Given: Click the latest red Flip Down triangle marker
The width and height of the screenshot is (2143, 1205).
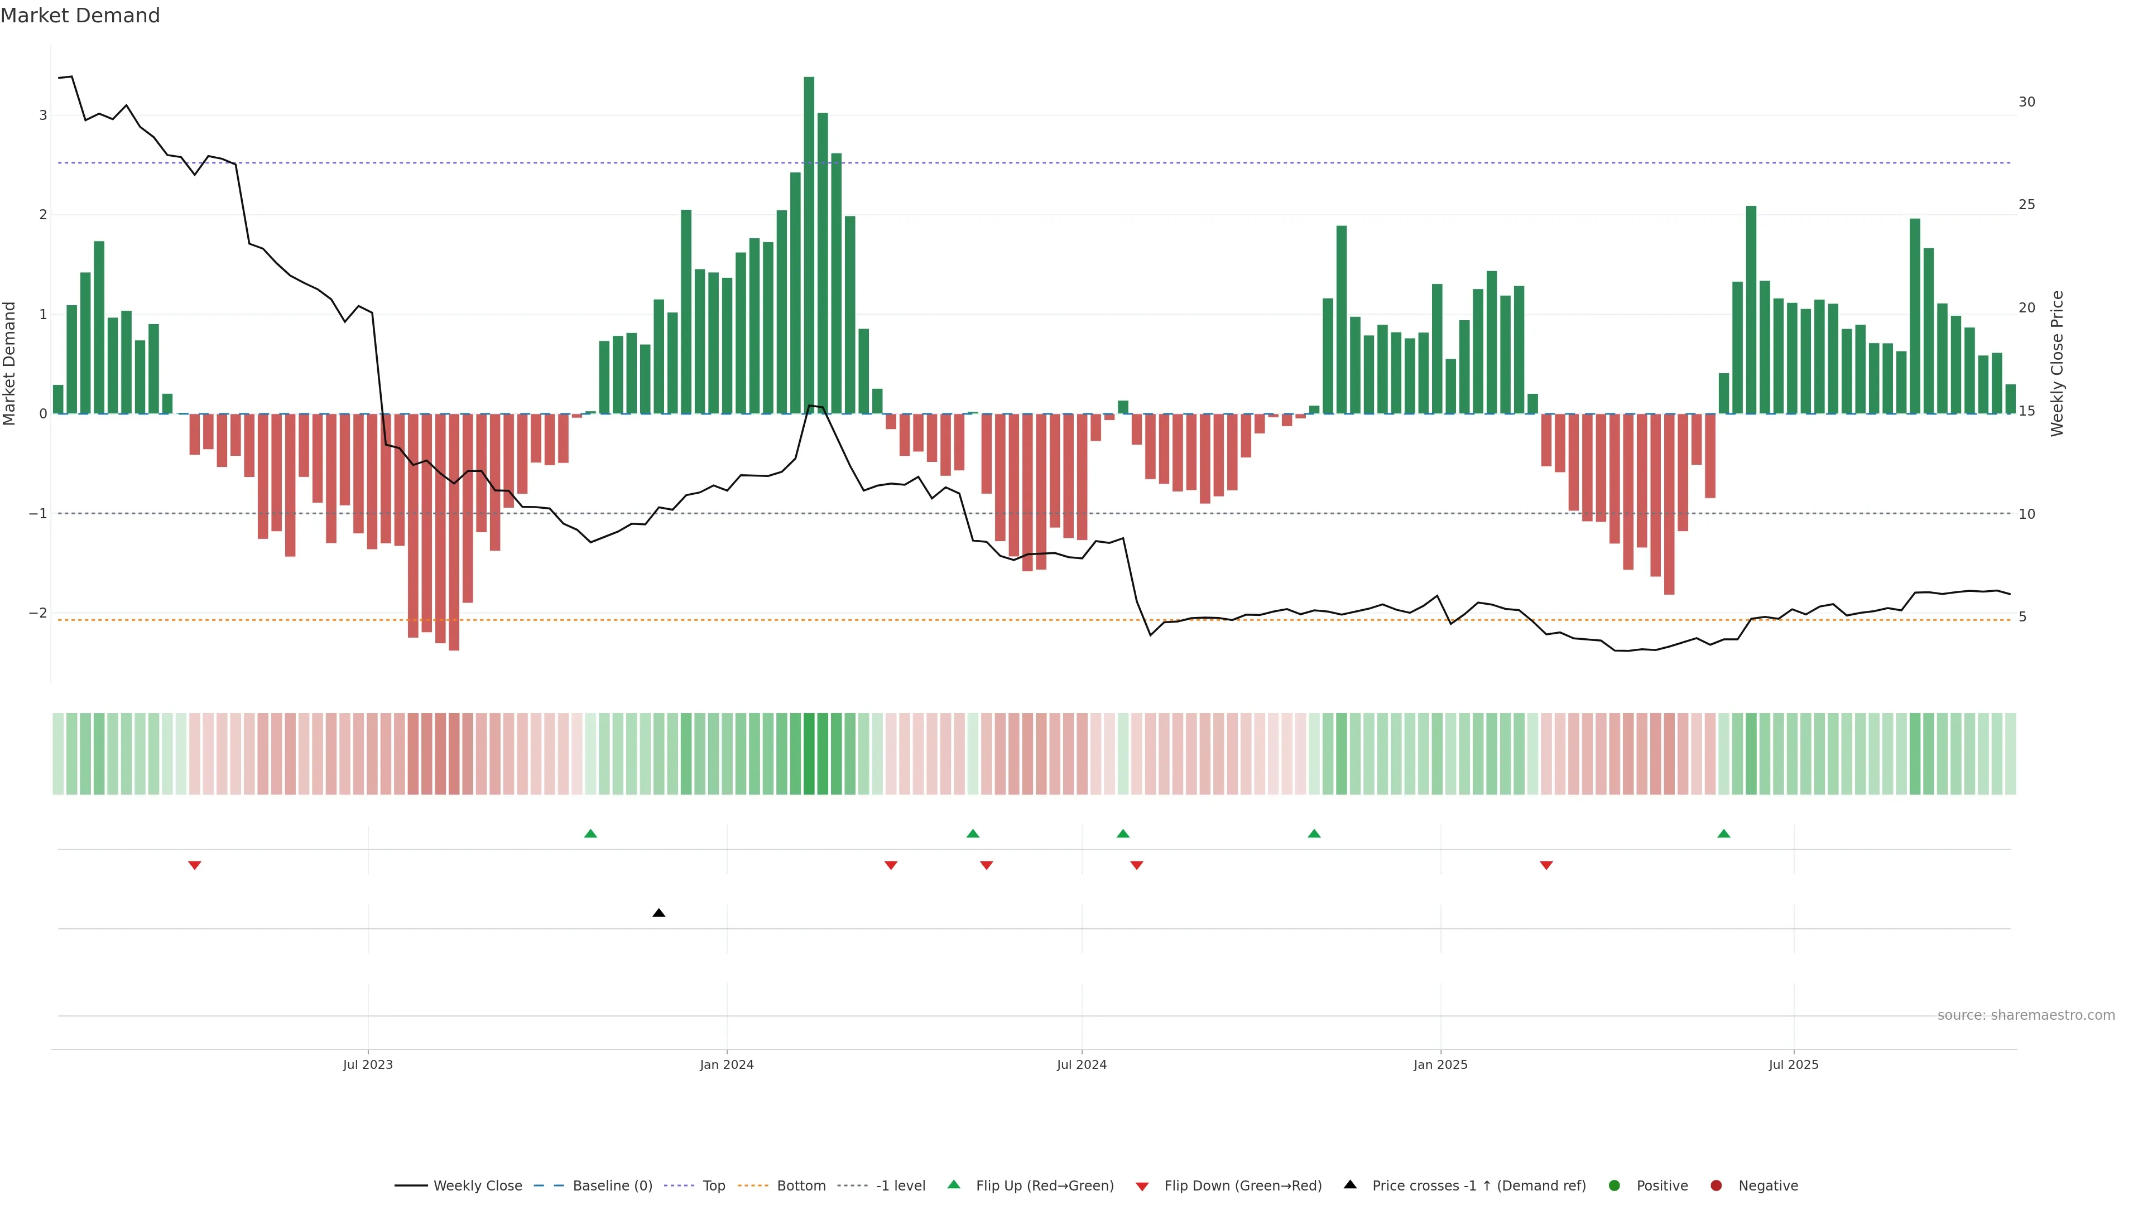Looking at the screenshot, I should tap(1546, 866).
